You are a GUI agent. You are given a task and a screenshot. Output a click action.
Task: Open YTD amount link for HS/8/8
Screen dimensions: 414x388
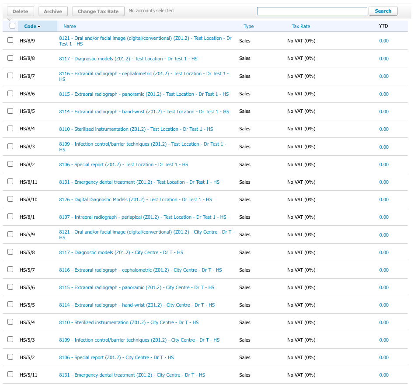pos(383,58)
